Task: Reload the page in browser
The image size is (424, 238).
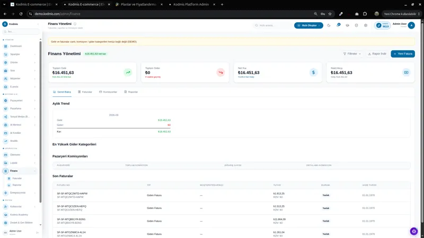Action: coord(21,14)
